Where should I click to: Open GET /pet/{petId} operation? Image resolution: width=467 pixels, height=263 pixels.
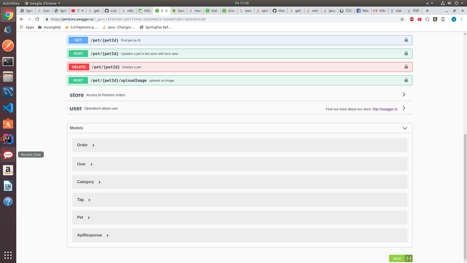coord(240,40)
